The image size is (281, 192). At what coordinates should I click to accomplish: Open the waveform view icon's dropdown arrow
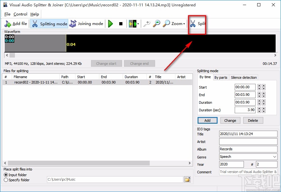pos(138,24)
